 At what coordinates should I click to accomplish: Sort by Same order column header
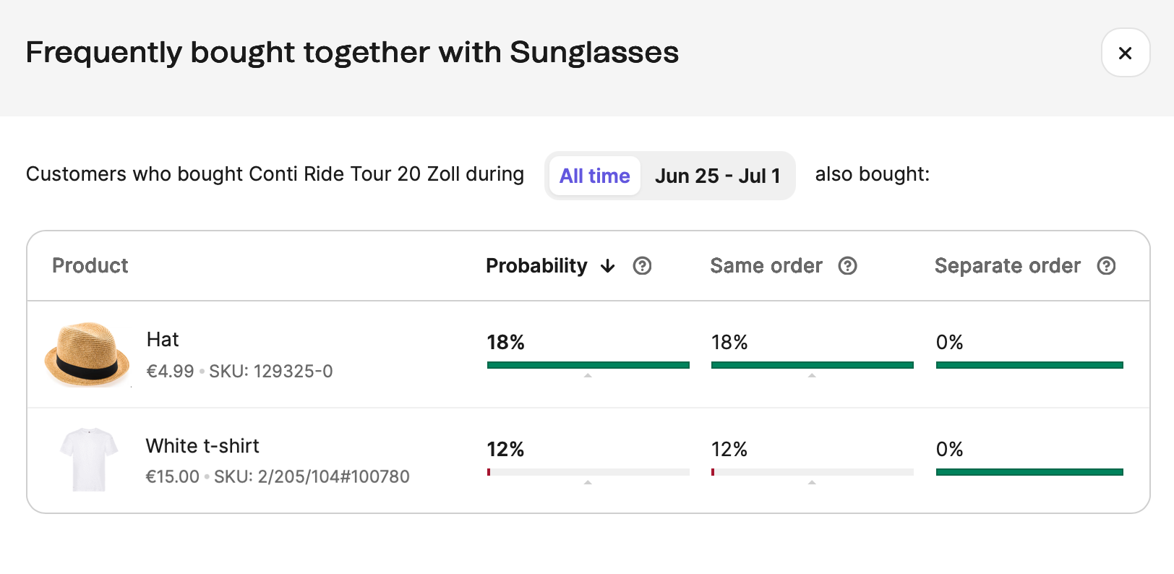coord(766,266)
